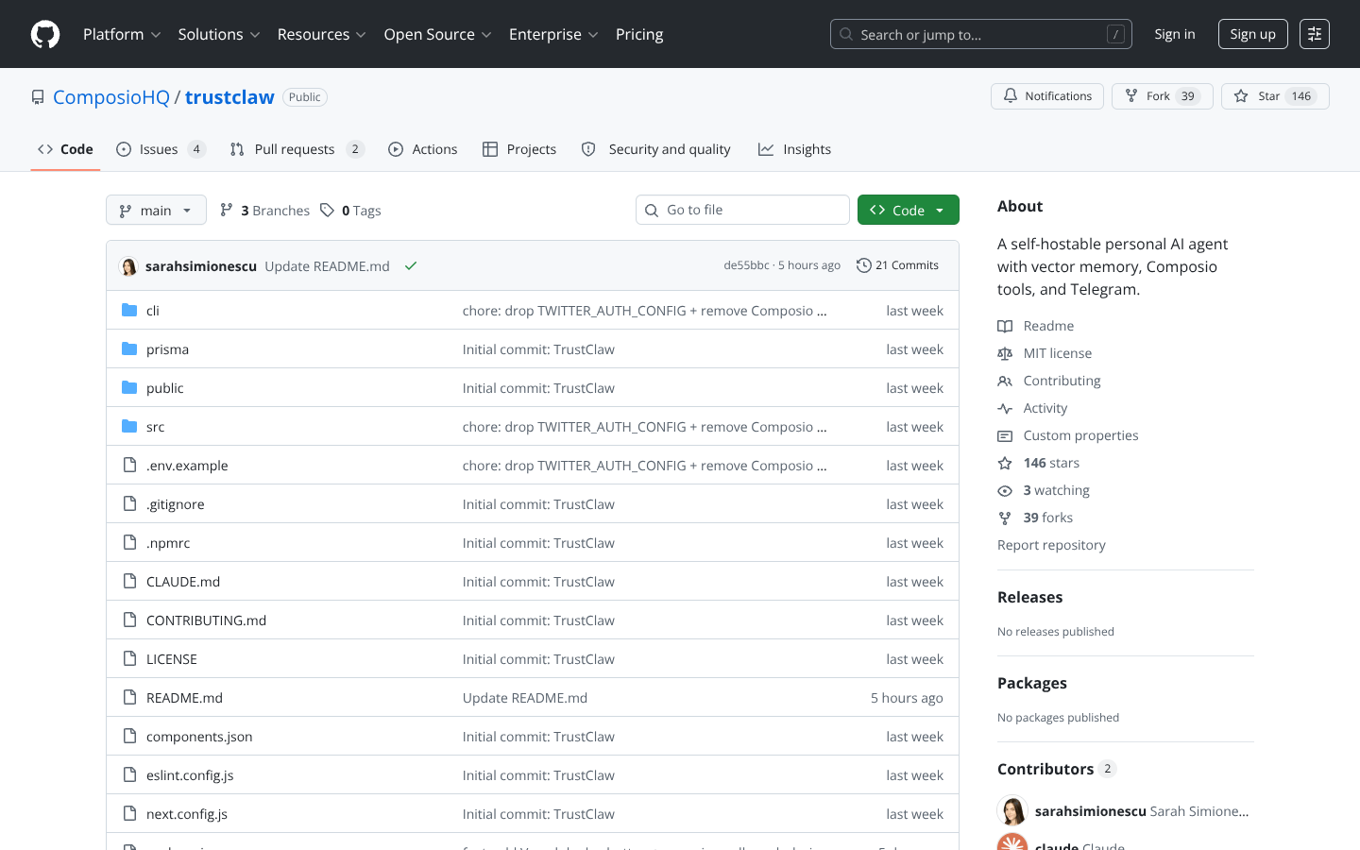This screenshot has width=1360, height=850.
Task: Click the book icon beside Readme
Action: click(1005, 326)
